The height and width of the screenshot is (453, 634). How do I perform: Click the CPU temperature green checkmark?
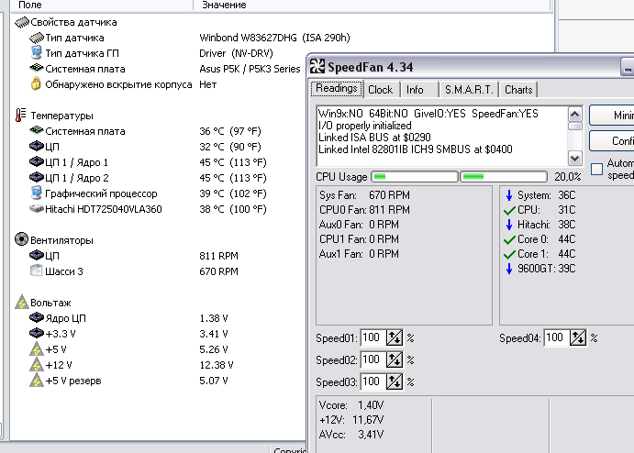pos(509,210)
